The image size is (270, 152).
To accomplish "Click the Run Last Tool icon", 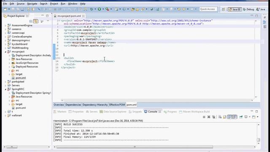I will pyautogui.click(x=107, y=9).
